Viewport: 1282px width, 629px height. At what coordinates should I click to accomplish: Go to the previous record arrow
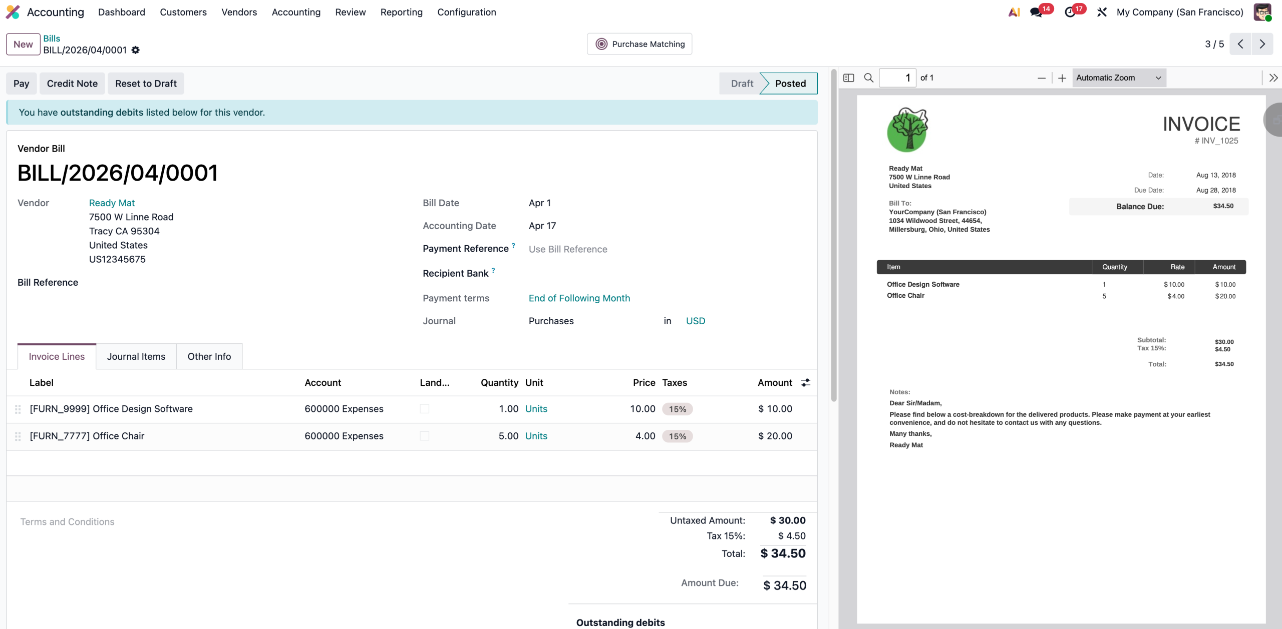[1240, 44]
